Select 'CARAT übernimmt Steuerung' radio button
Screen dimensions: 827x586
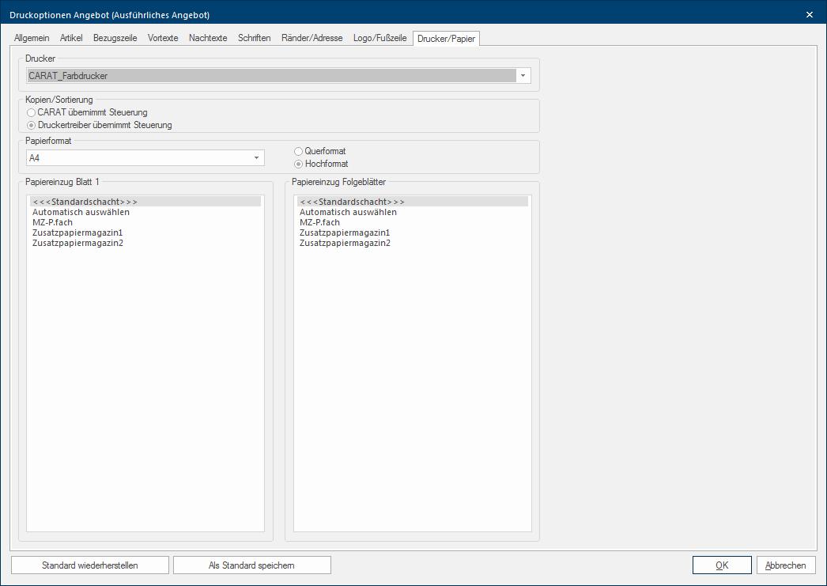click(31, 113)
